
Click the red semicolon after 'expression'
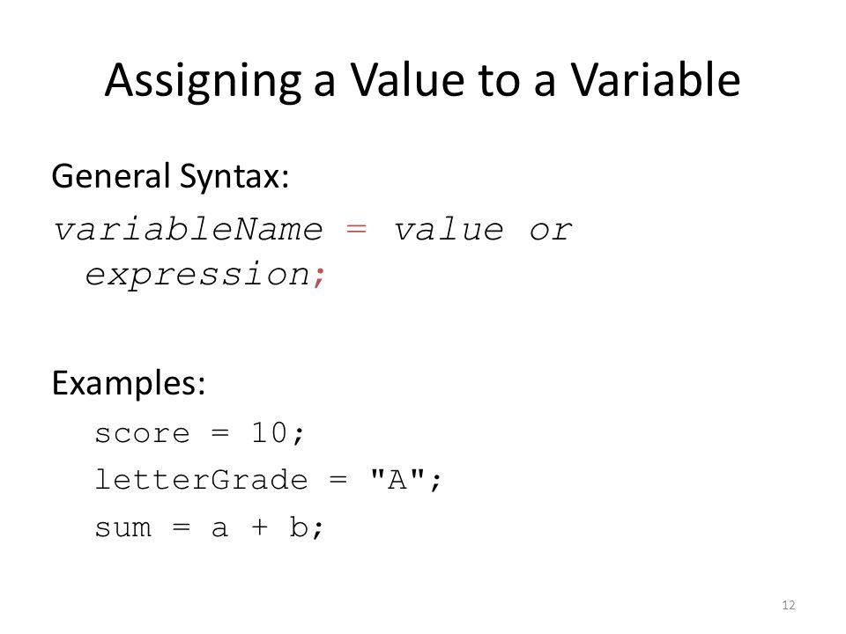click(x=319, y=277)
